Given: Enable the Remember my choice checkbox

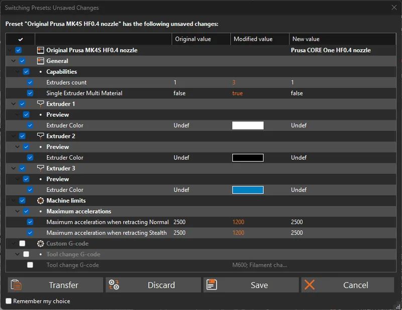Looking at the screenshot, I should point(9,301).
